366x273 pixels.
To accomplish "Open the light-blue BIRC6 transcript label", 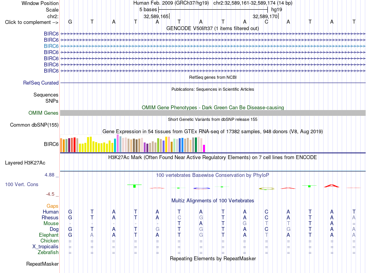I will [x=51, y=46].
